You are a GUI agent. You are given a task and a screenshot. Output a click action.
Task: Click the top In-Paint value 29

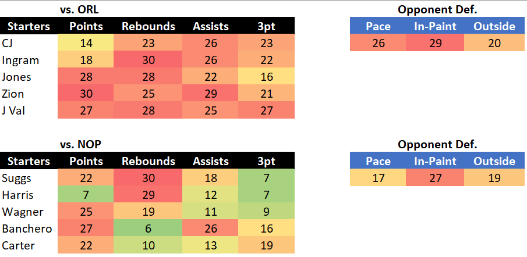point(435,42)
